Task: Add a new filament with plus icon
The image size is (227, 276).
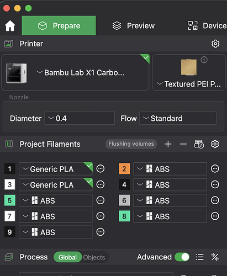Action: coord(168,144)
